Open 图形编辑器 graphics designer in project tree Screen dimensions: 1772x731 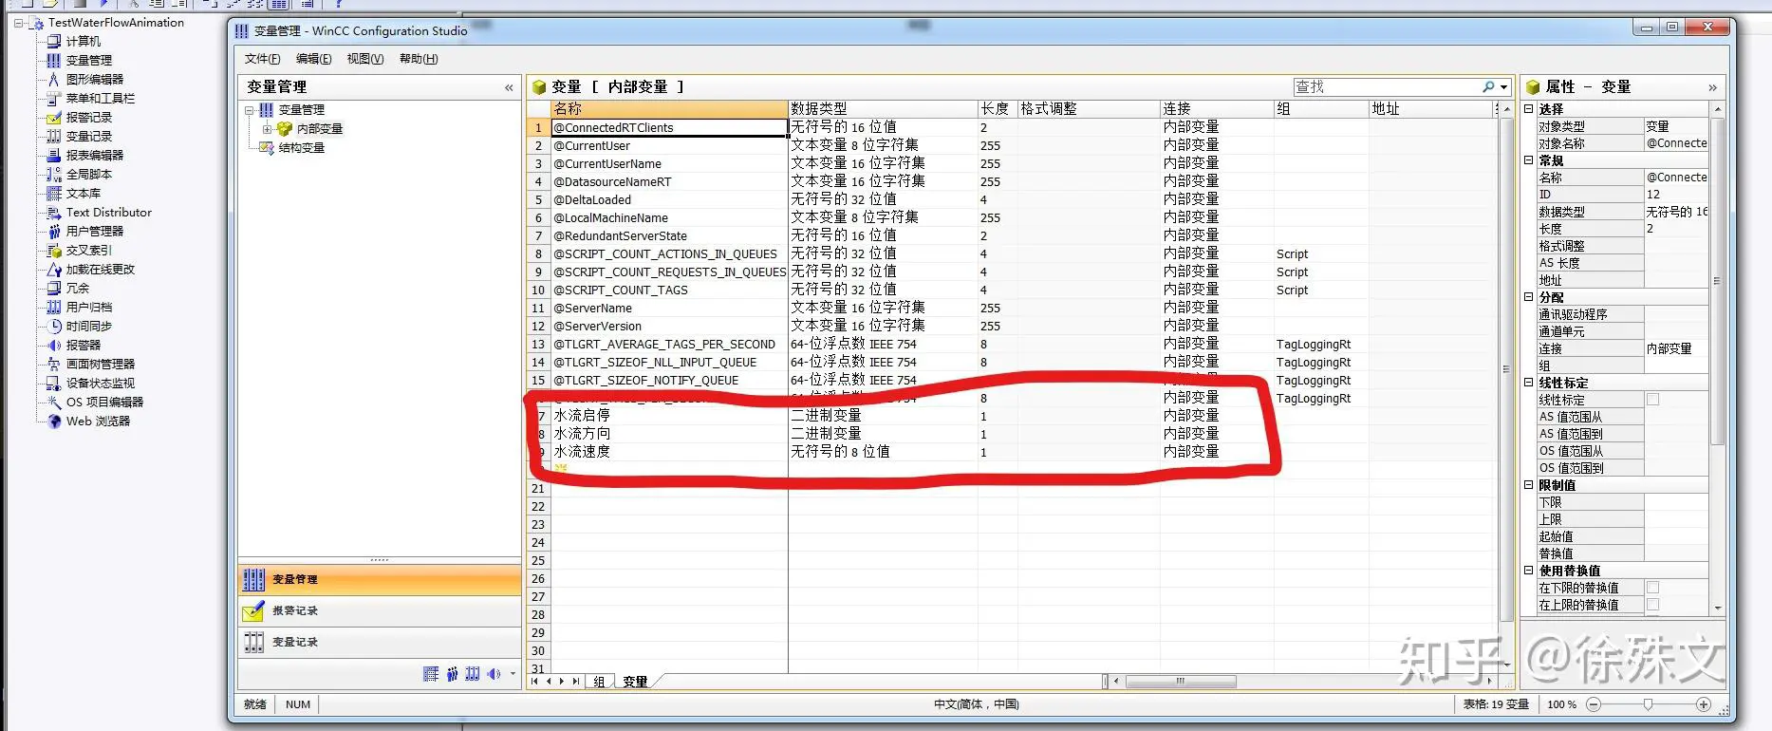click(x=94, y=80)
